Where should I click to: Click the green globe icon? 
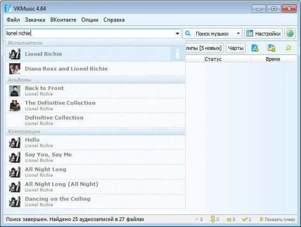tap(290, 34)
